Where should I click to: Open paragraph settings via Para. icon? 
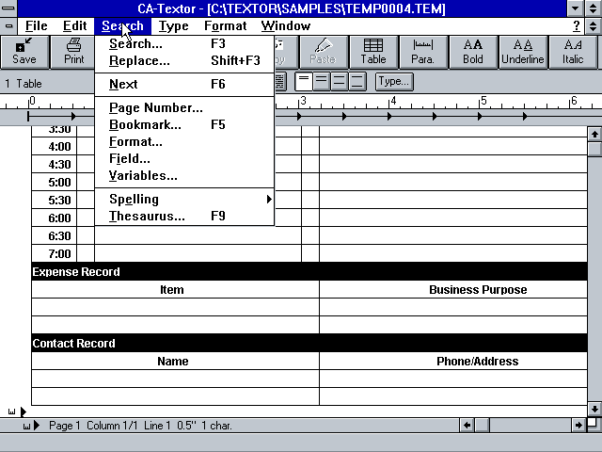point(423,53)
